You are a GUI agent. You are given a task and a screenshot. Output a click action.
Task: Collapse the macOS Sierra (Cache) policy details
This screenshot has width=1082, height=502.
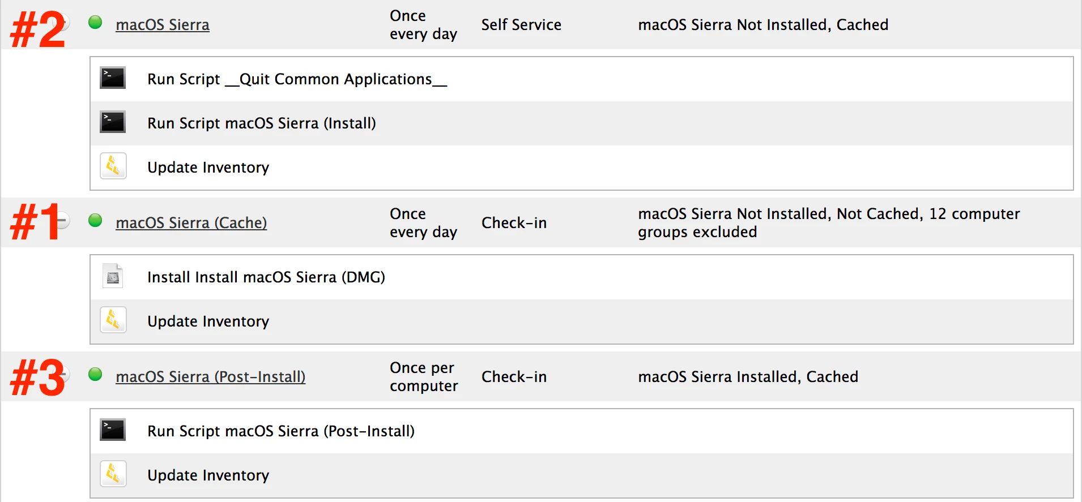[62, 221]
